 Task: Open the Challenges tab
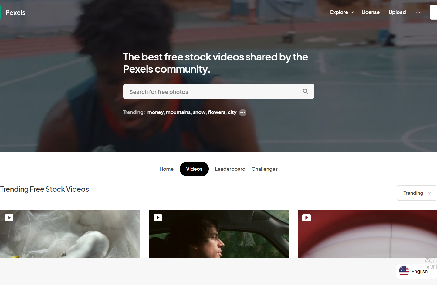coord(265,169)
